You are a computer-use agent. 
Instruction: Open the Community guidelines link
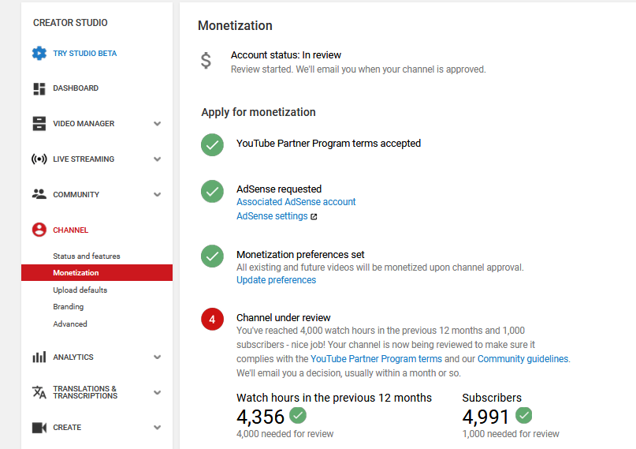[x=523, y=359]
